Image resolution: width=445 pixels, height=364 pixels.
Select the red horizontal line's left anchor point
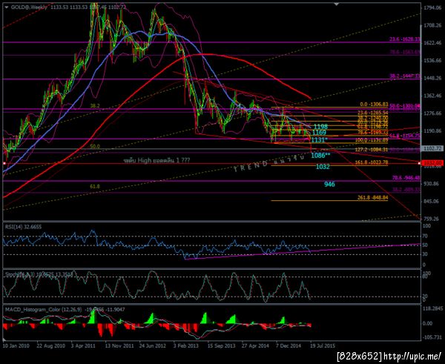point(4,163)
